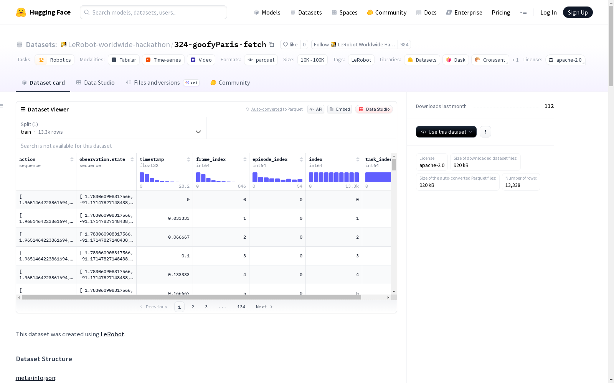The image size is (614, 383).
Task: Sort by the frame_index column
Action: tap(245, 159)
